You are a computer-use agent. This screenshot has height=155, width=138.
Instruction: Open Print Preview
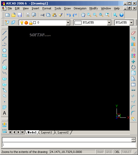(34, 15)
